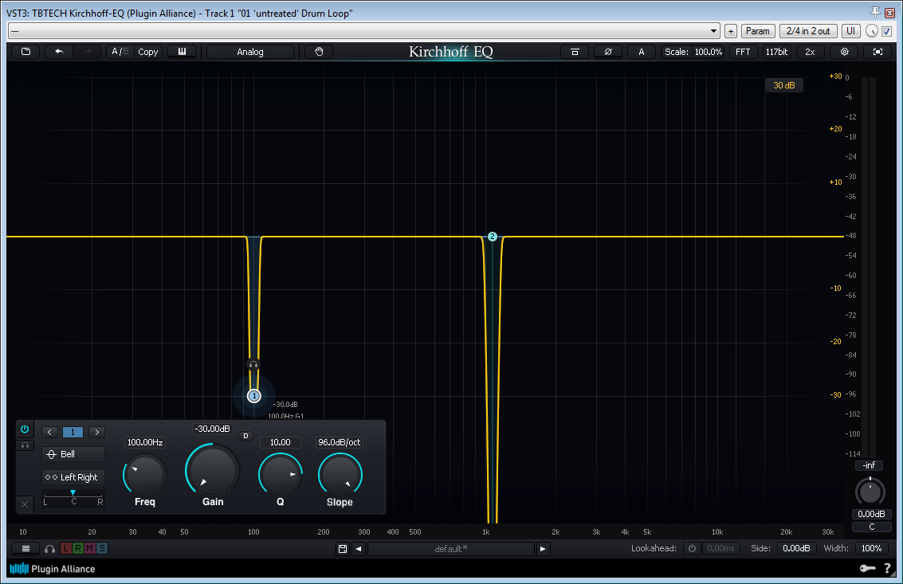
Task: Click the bottom bar headphones icon
Action: point(50,549)
